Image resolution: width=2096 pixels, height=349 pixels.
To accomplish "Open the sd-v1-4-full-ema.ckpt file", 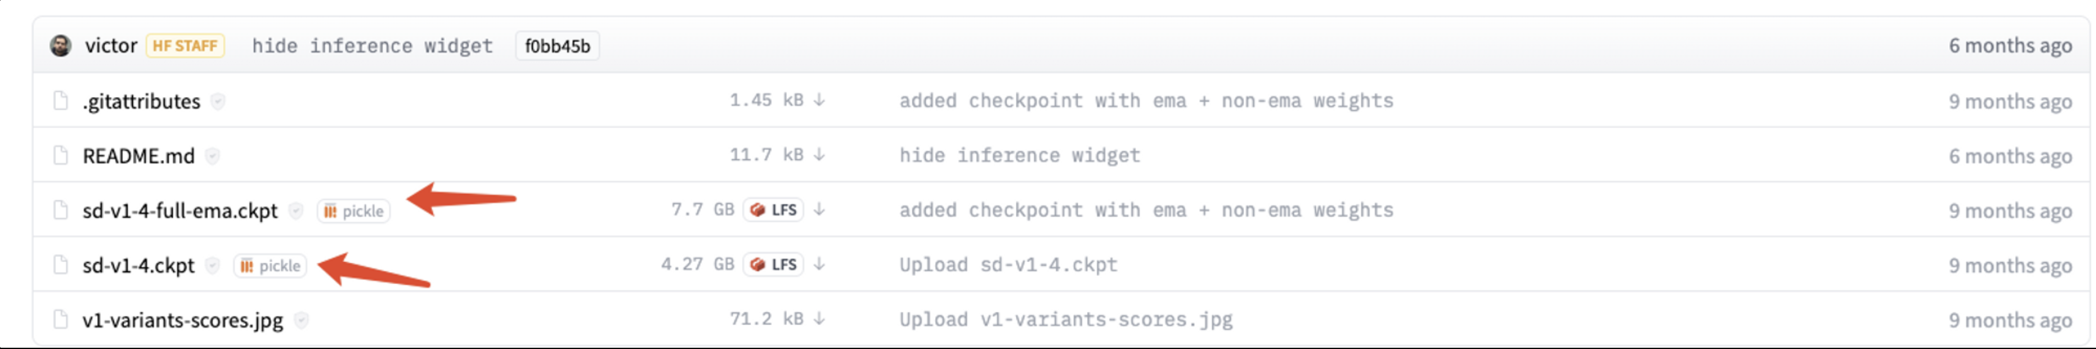I will pos(180,210).
